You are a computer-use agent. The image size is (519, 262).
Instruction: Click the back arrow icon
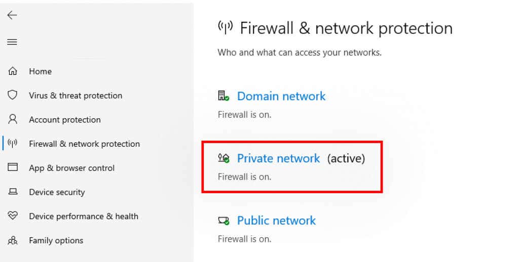coord(12,15)
